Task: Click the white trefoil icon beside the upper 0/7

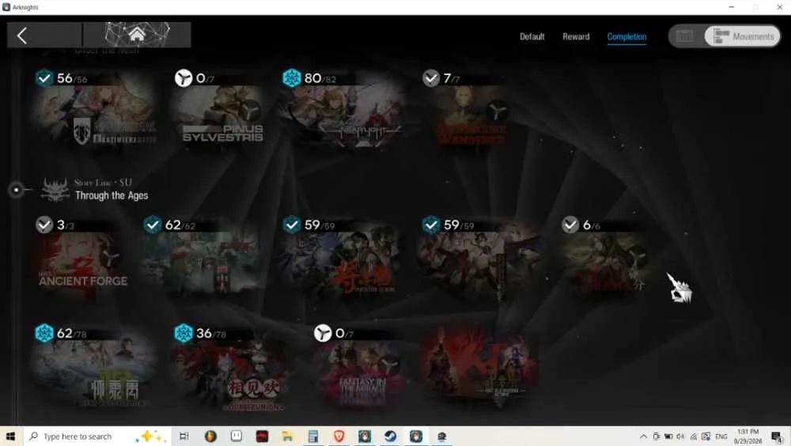Action: (184, 78)
